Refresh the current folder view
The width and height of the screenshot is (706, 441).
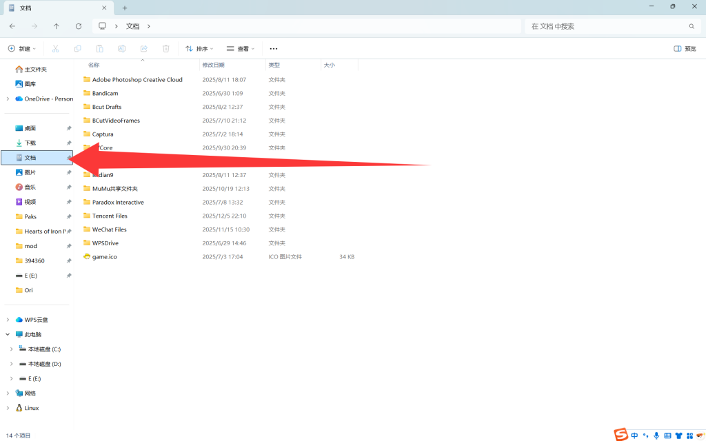tap(79, 26)
